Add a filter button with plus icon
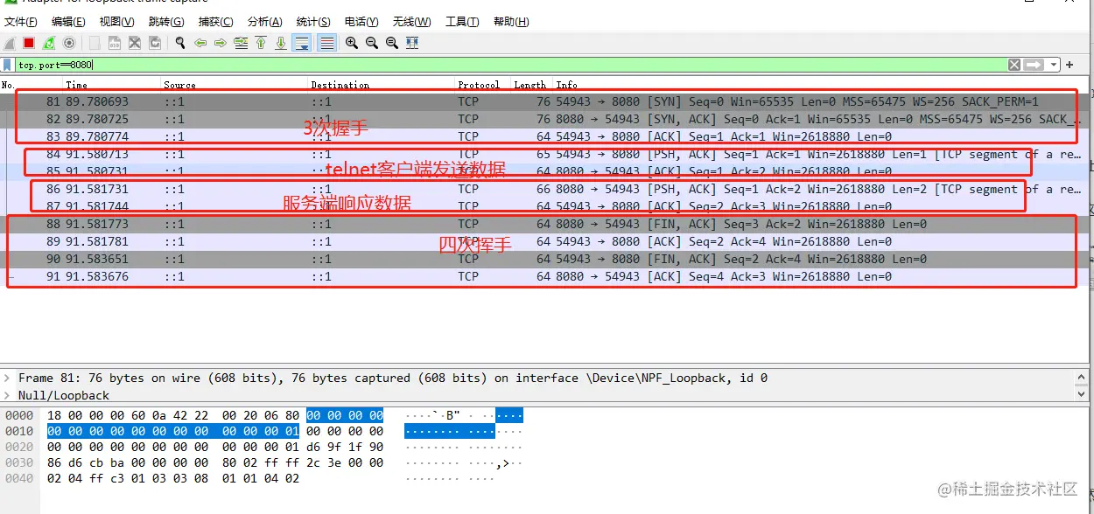The width and height of the screenshot is (1094, 514). 1069,65
